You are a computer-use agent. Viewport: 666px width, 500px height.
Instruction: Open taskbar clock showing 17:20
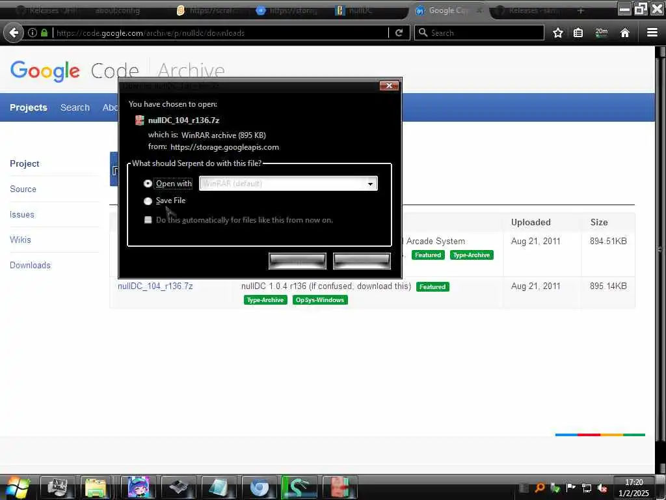click(633, 488)
